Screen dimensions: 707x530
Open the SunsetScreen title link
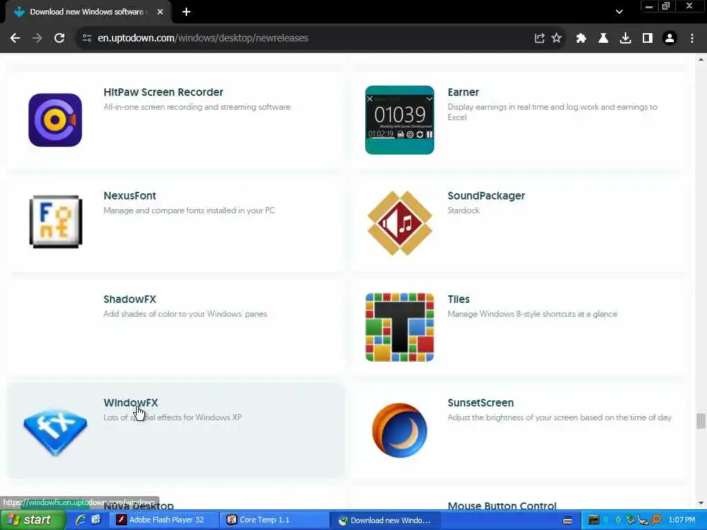click(481, 402)
